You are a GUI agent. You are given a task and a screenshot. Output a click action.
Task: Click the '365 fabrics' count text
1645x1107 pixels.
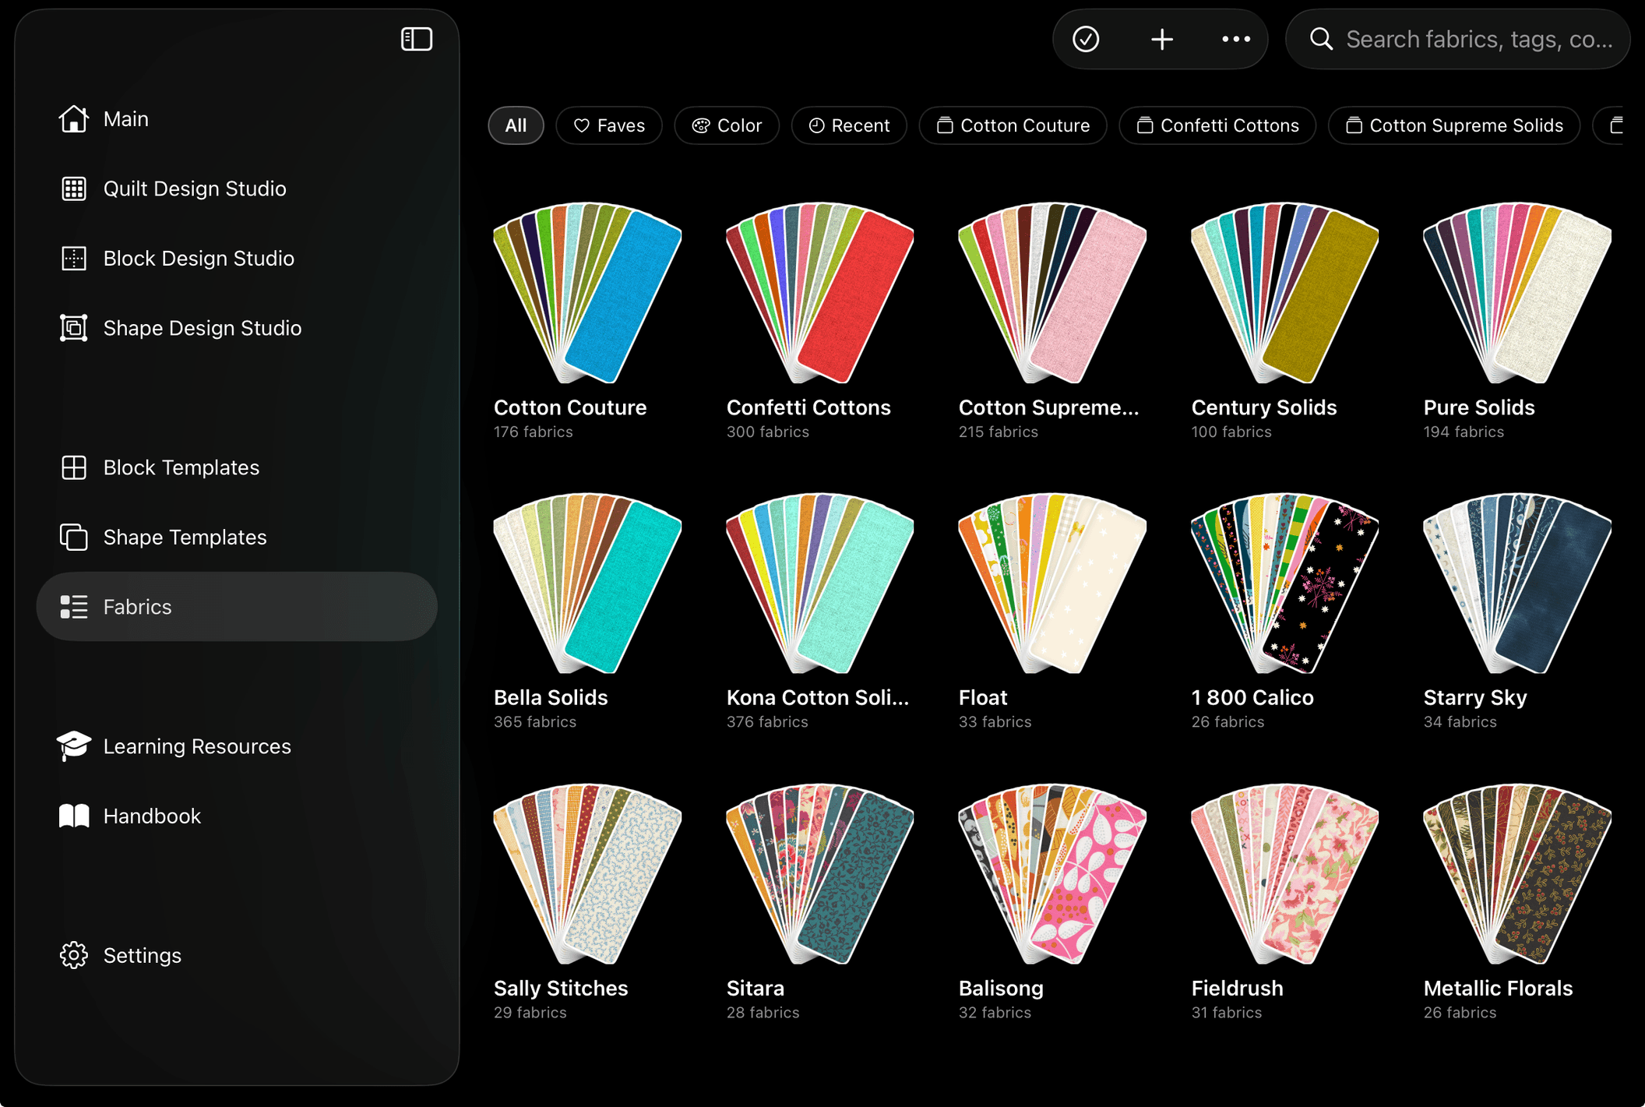click(535, 722)
